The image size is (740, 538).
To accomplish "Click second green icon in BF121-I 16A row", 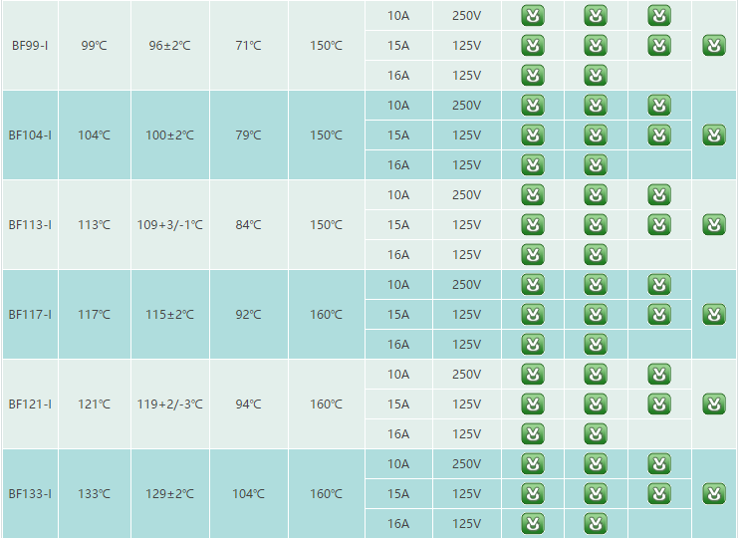I will tap(595, 434).
